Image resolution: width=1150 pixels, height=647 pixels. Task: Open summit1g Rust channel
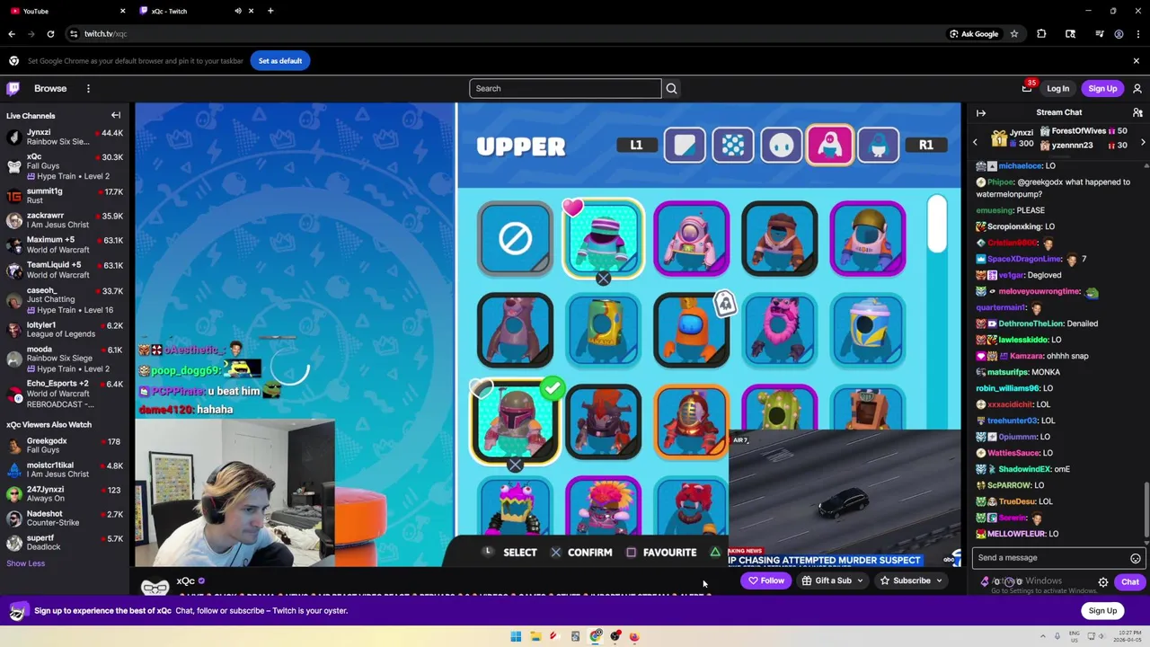pos(65,196)
